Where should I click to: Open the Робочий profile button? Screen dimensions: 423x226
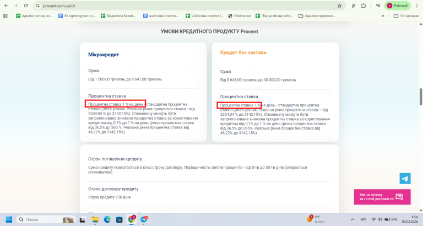point(397,6)
